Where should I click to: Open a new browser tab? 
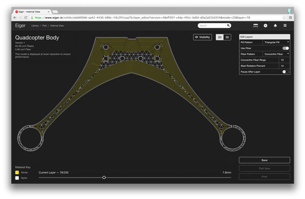pyautogui.click(x=55, y=12)
